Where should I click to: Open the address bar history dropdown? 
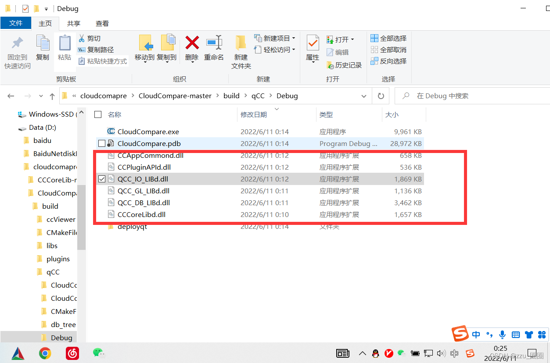click(x=363, y=96)
